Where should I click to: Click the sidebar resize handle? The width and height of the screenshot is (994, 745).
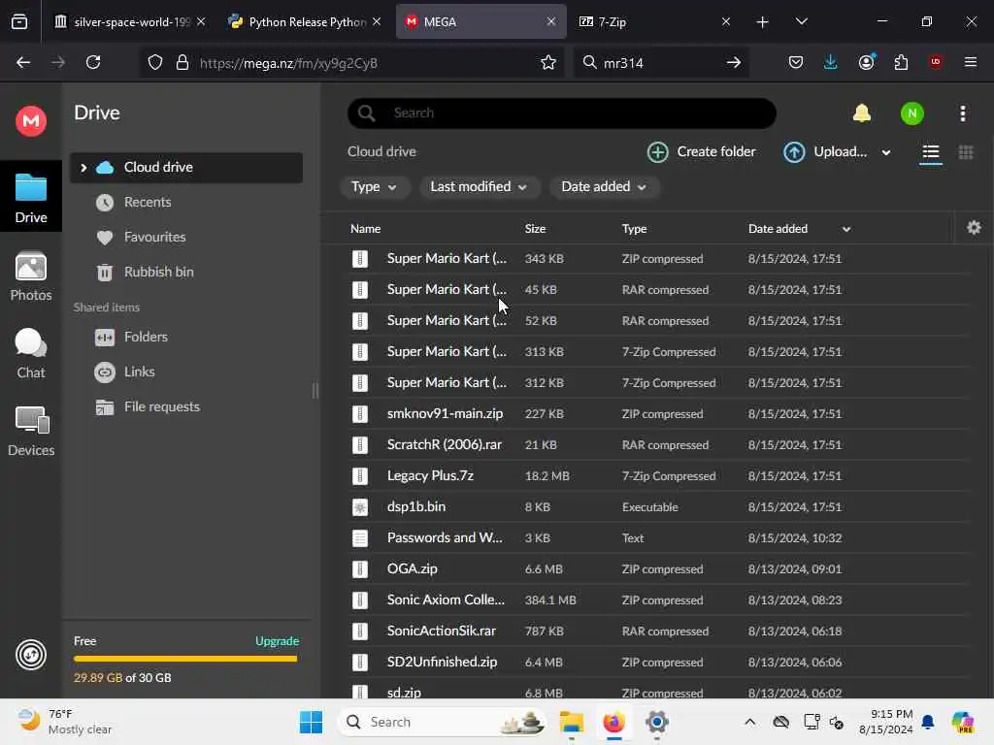(x=315, y=390)
